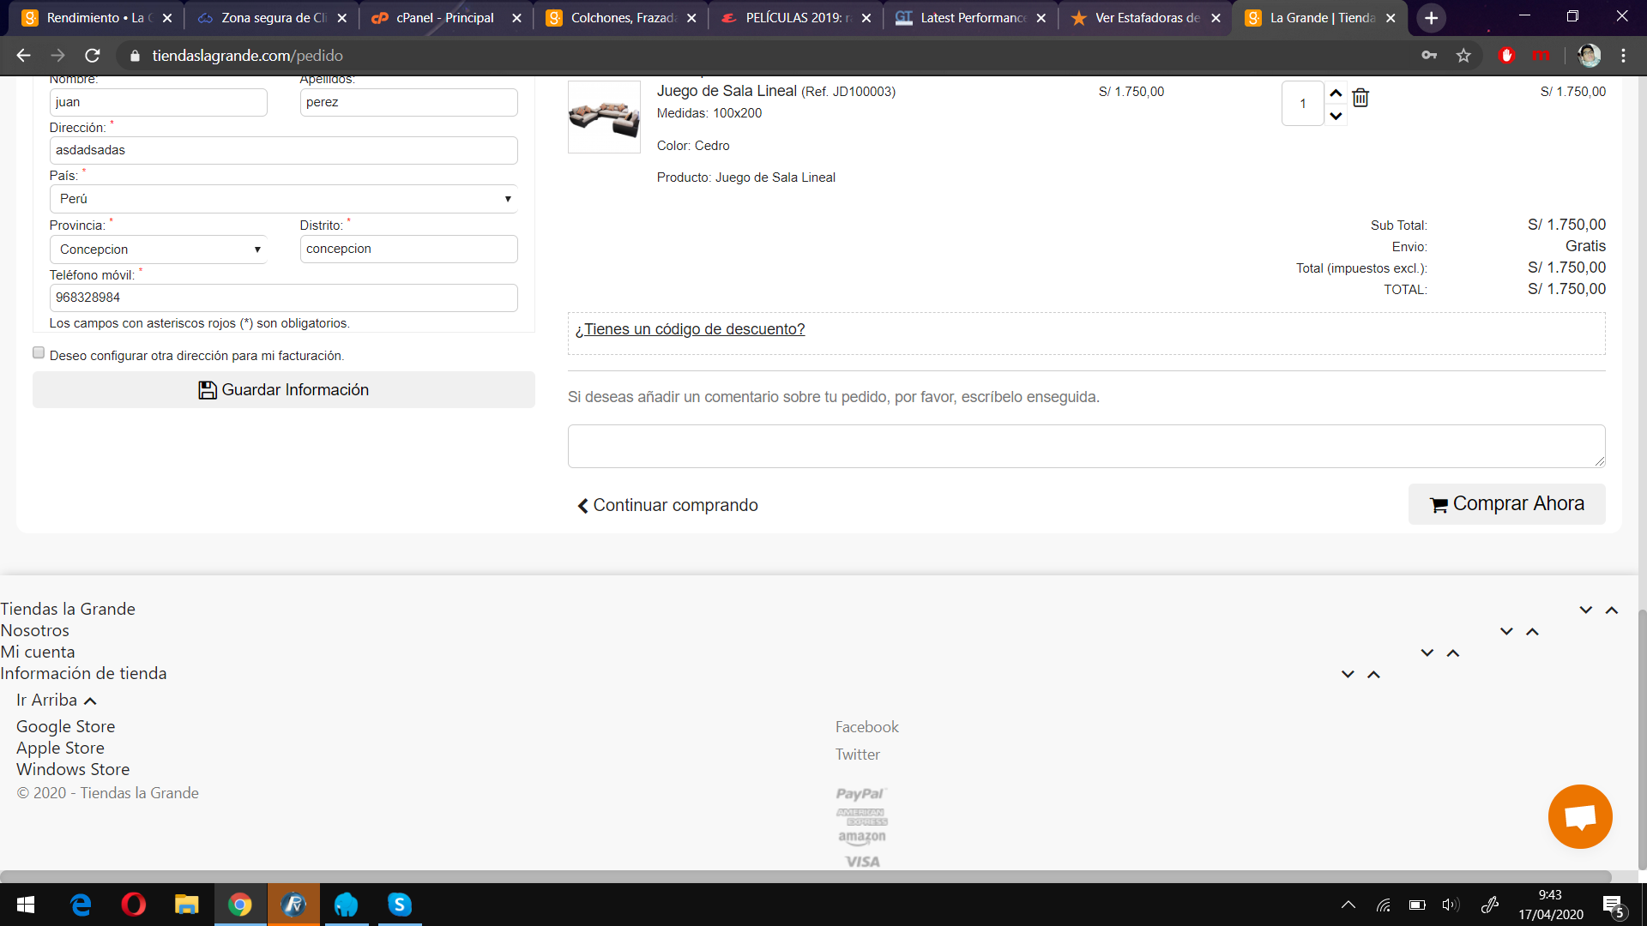
Task: Open the orange chat bubble widget
Action: (x=1579, y=816)
